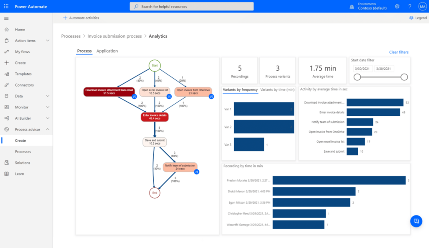
Task: Click the Environments icon in header
Action: coord(352,7)
